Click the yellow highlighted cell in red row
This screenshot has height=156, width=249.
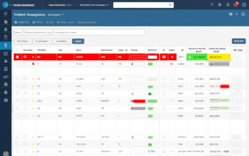(219, 57)
